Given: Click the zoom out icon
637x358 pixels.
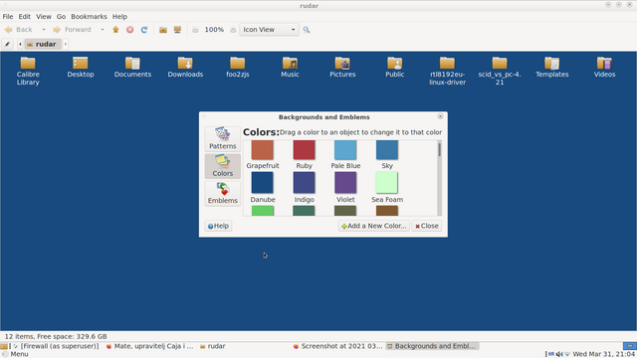Looking at the screenshot, I should [x=195, y=30].
